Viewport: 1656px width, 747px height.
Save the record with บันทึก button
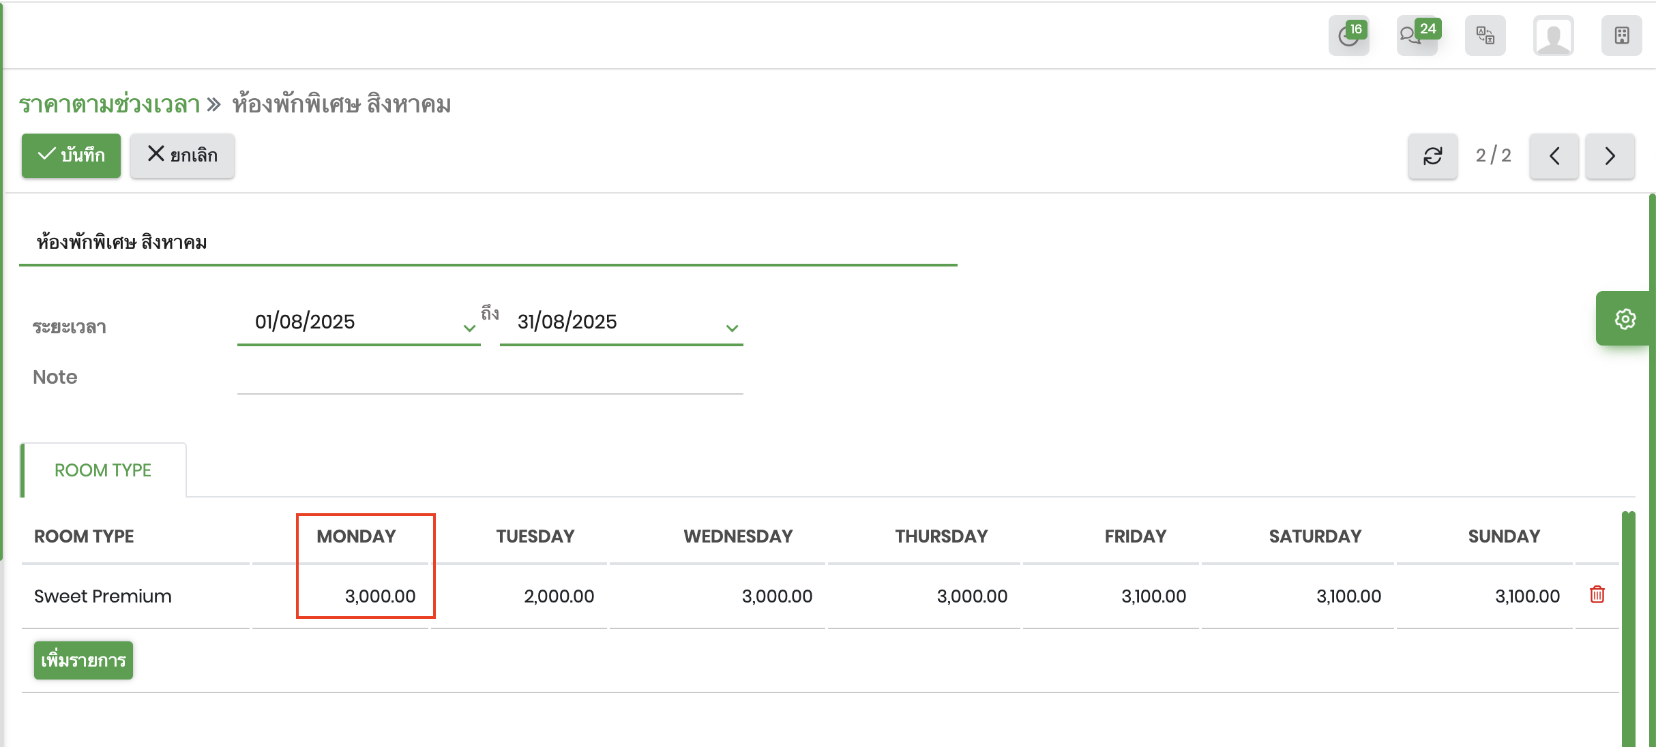[71, 155]
